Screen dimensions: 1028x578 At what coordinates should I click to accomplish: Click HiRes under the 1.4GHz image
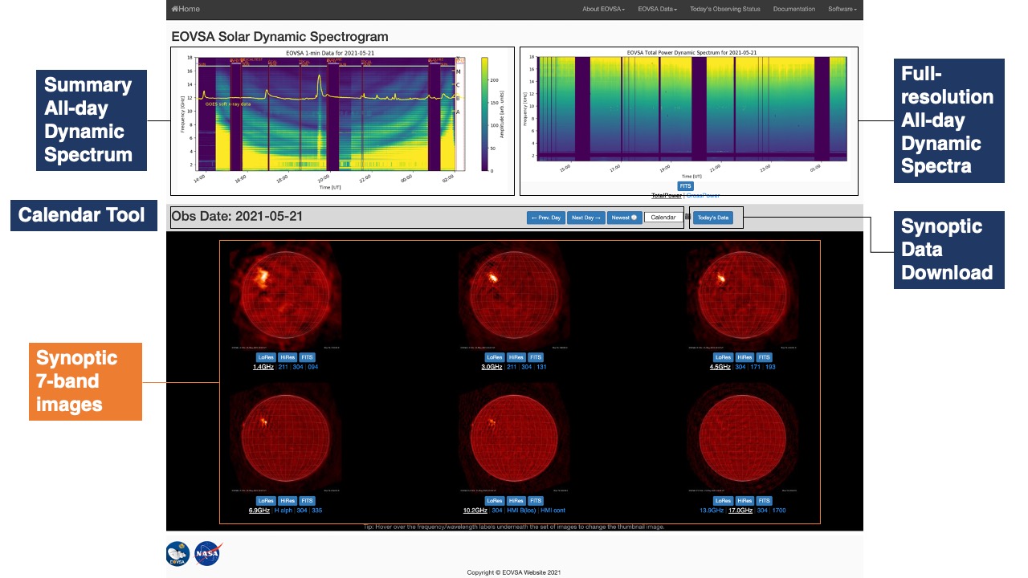288,357
